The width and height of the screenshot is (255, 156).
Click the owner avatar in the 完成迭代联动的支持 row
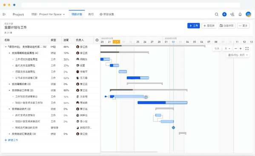coord(77,128)
